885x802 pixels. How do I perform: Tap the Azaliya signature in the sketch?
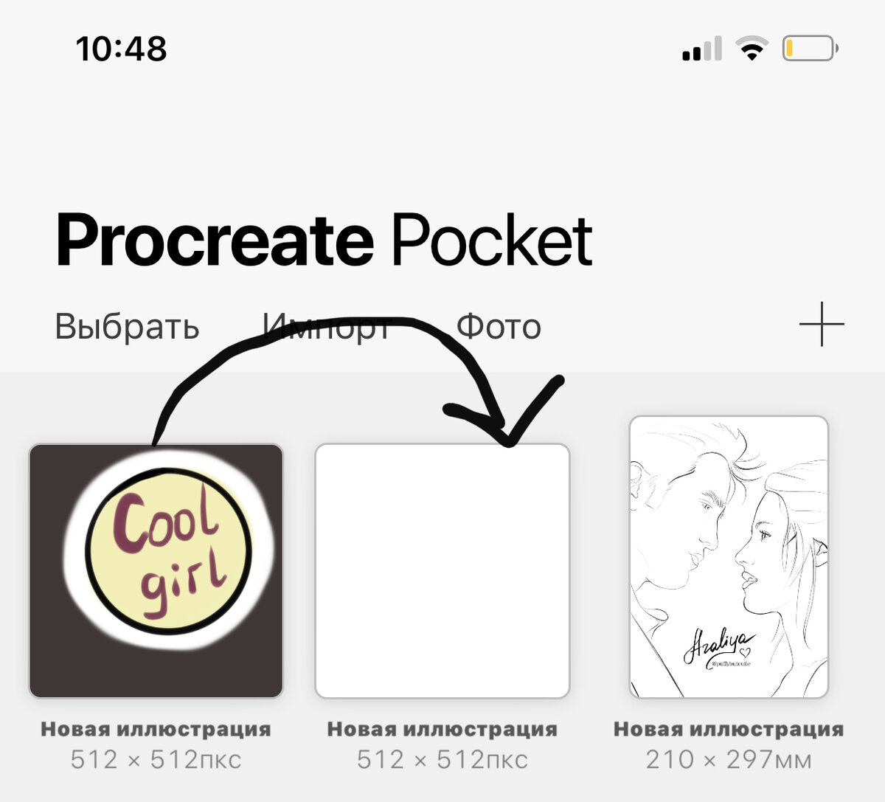click(718, 648)
